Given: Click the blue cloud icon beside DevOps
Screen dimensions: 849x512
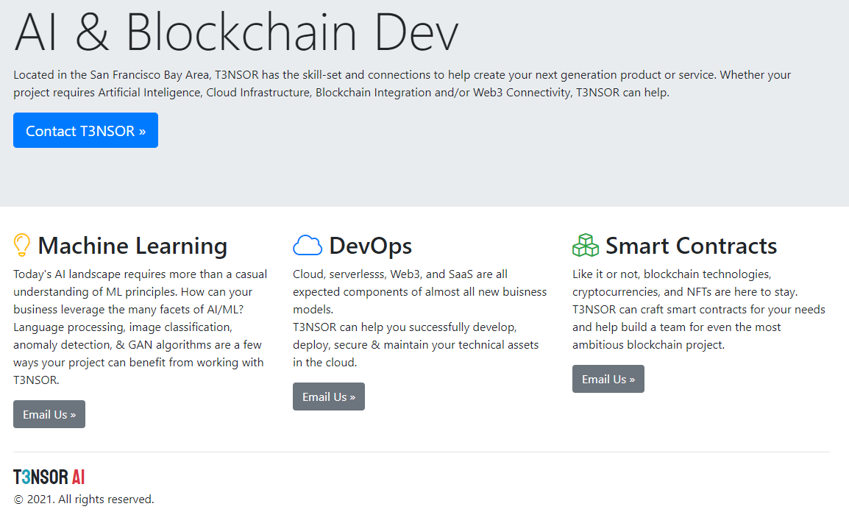Looking at the screenshot, I should (x=308, y=245).
